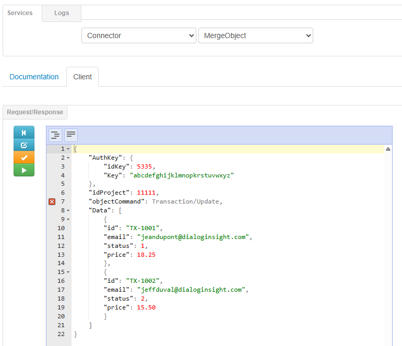Click the idProject value 11111
402x346 pixels.
pos(146,193)
